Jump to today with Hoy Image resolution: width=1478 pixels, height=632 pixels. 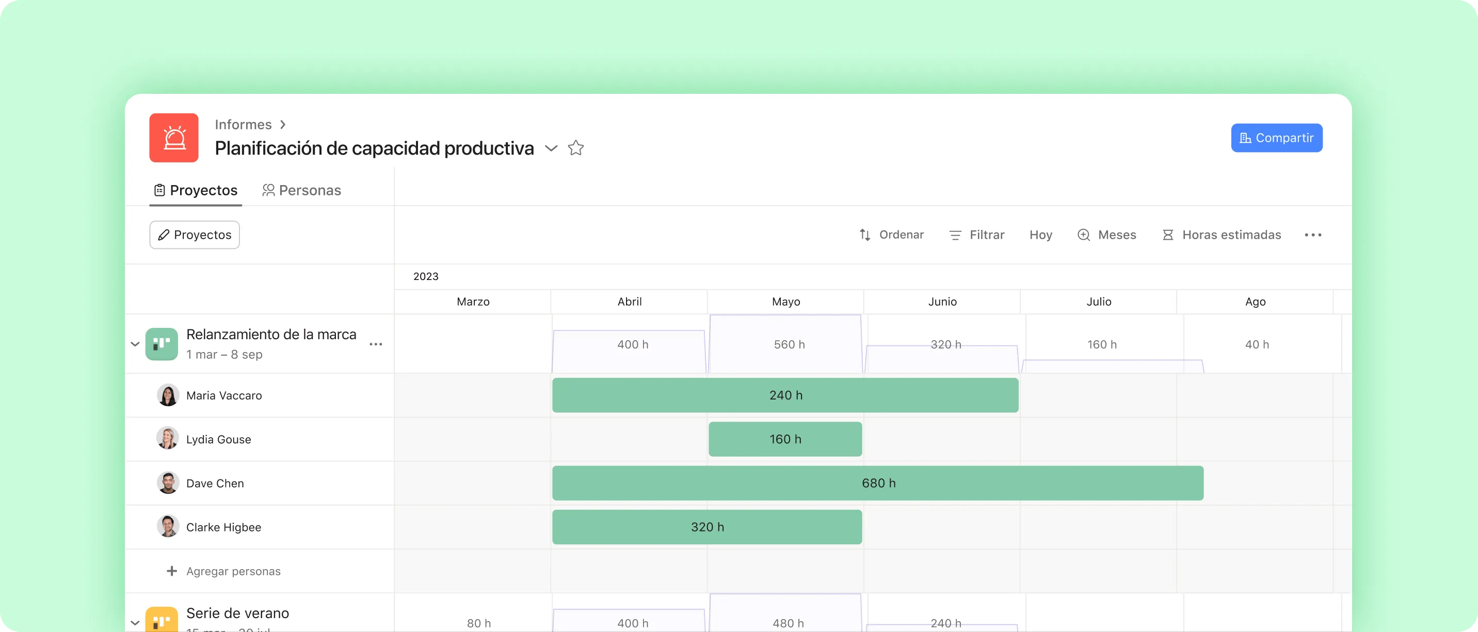pos(1040,235)
